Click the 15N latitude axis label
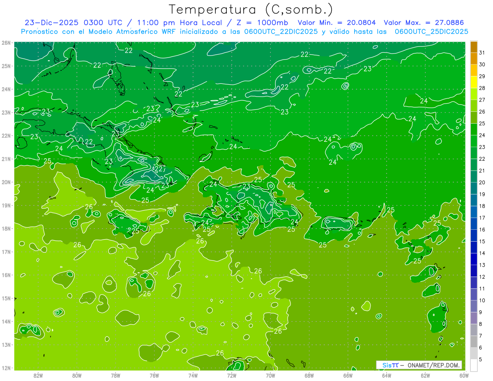This screenshot has height=381, width=493. pos(6,298)
